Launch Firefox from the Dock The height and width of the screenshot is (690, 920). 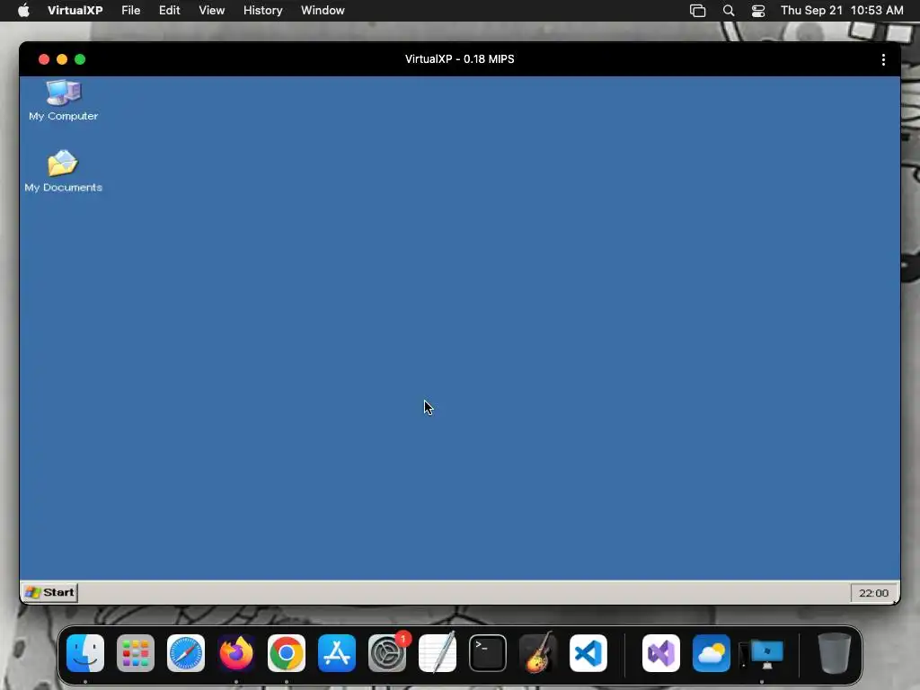point(236,653)
